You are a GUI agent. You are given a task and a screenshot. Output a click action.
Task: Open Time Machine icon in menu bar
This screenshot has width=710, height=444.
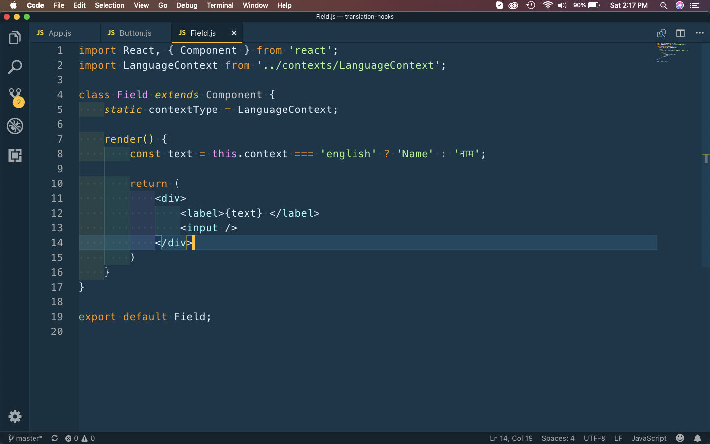[x=531, y=5]
